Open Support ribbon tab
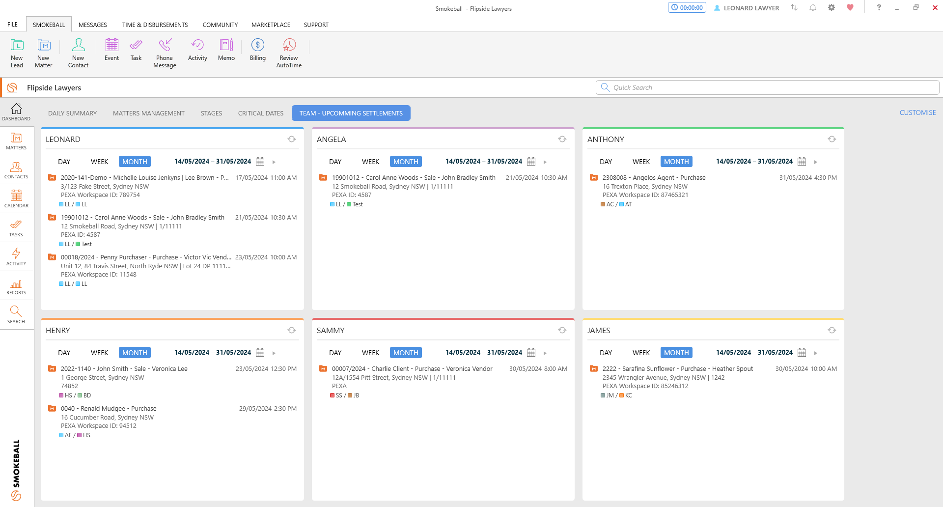Screen dimensions: 943x507 coord(316,25)
